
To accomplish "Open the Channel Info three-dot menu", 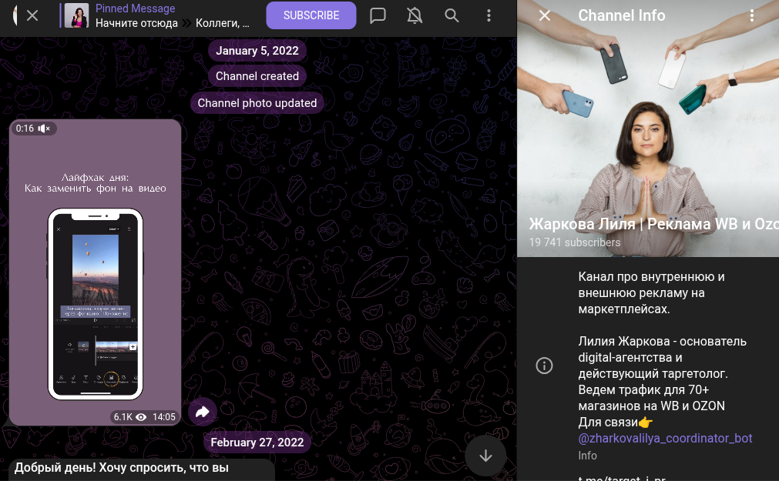I will pyautogui.click(x=752, y=15).
